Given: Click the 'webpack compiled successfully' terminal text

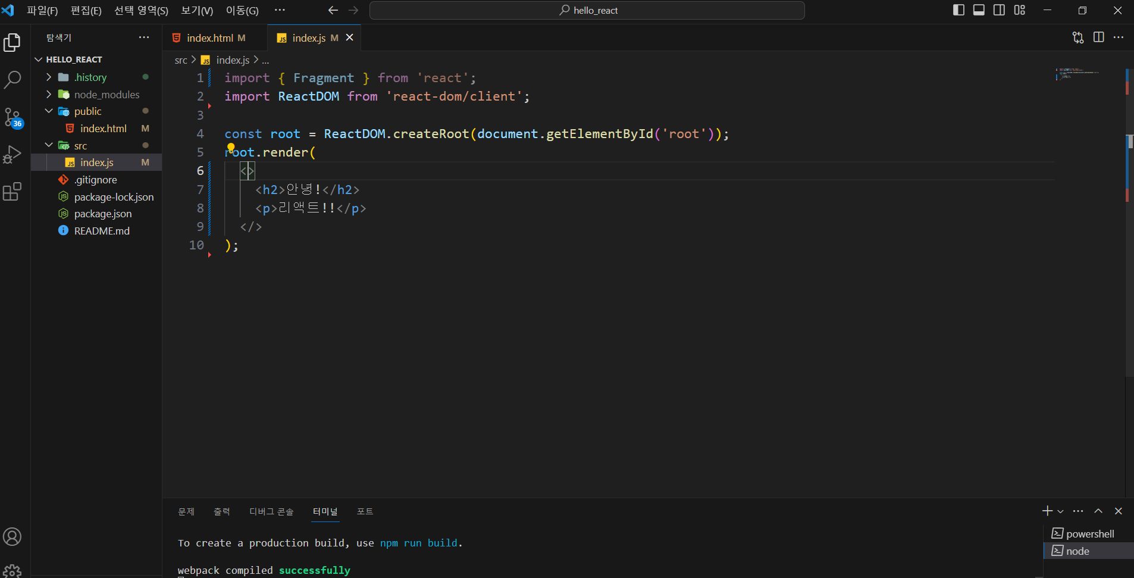Looking at the screenshot, I should click(264, 570).
